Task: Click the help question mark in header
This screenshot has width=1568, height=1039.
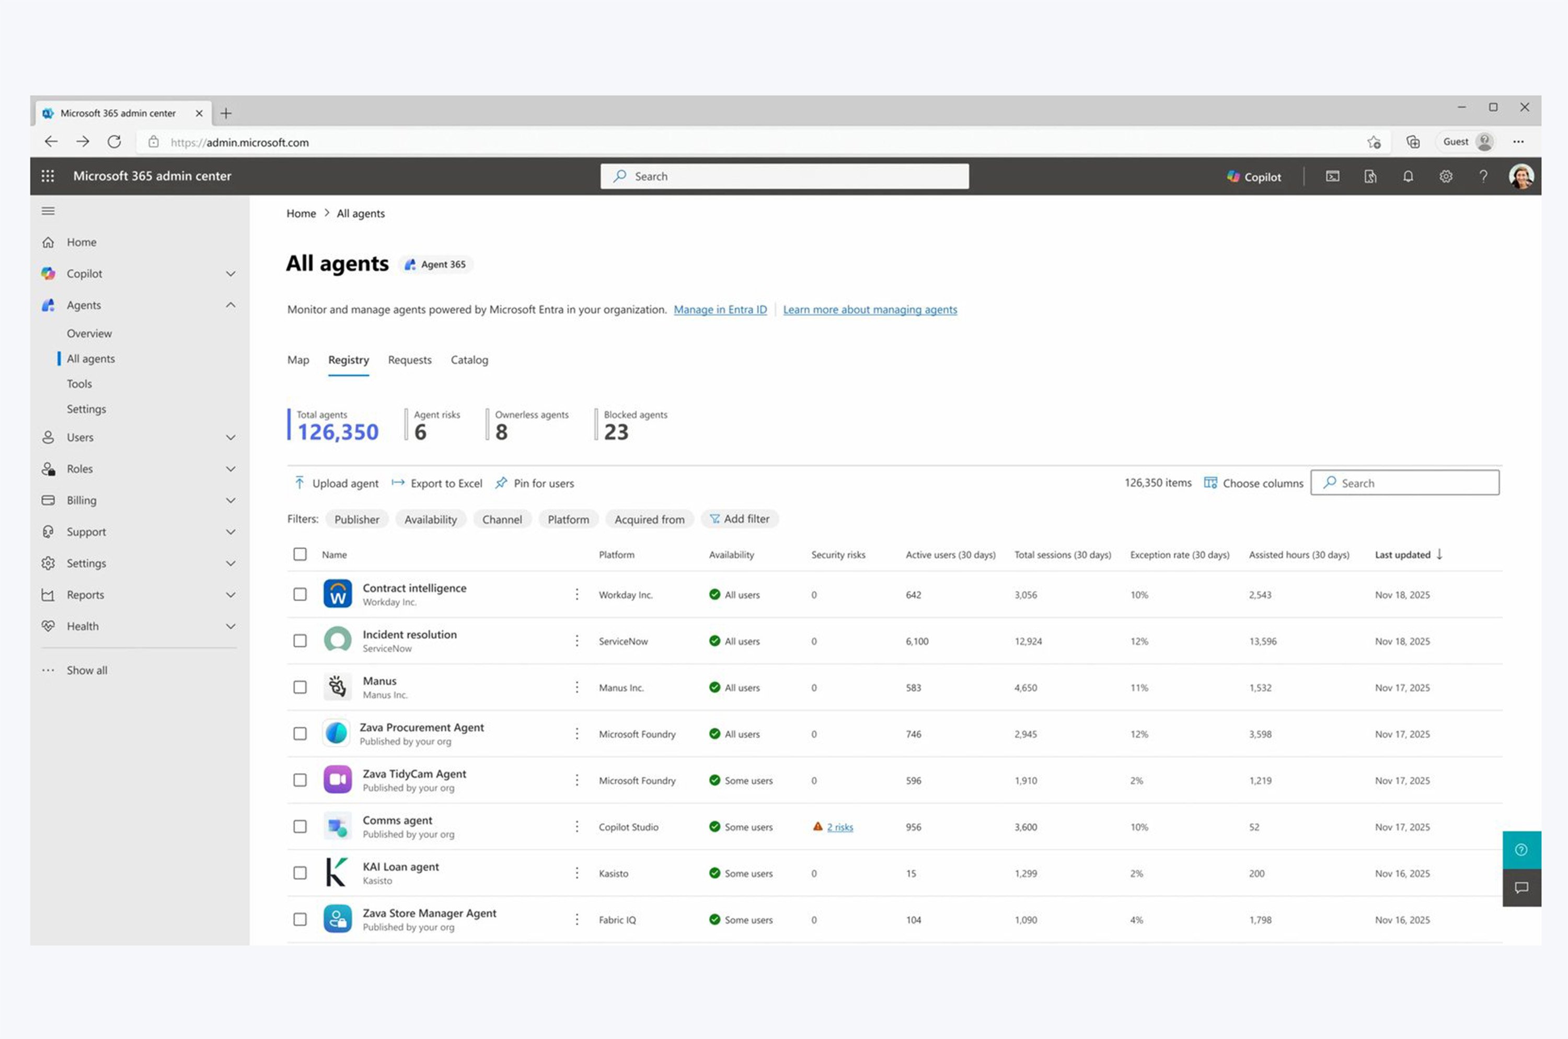Action: pos(1483,176)
